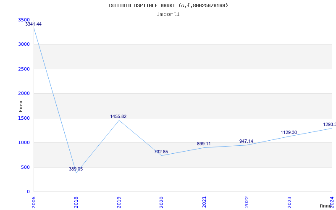The height and width of the screenshot is (210, 336).
Task: Click the 947.14 data label
Action: [x=246, y=141]
